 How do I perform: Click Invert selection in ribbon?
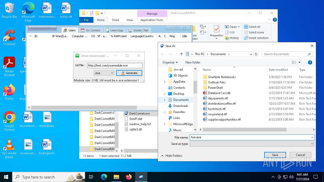[256, 38]
